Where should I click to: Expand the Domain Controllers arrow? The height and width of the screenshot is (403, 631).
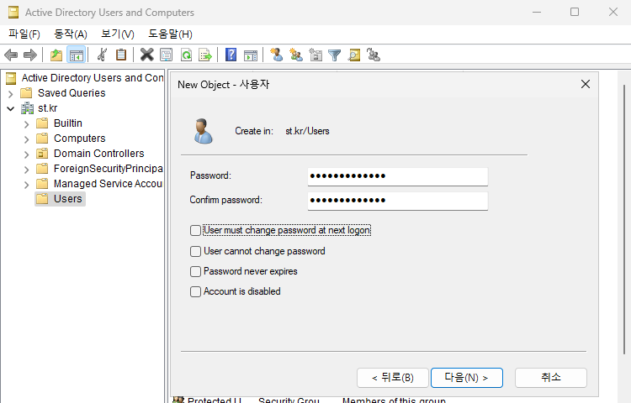(x=27, y=154)
